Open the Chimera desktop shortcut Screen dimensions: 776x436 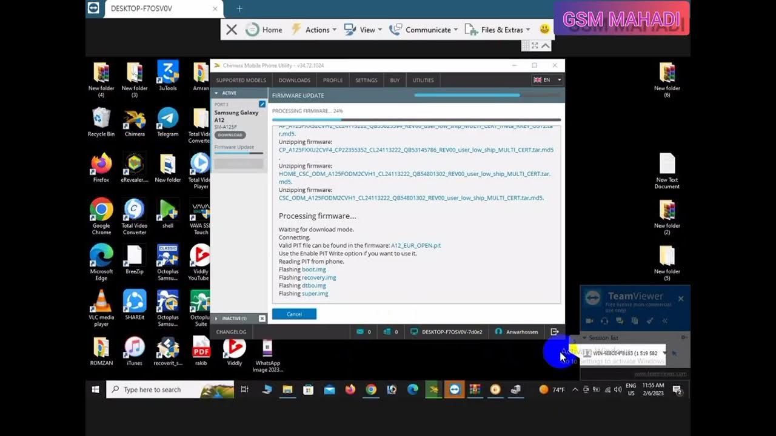(135, 122)
